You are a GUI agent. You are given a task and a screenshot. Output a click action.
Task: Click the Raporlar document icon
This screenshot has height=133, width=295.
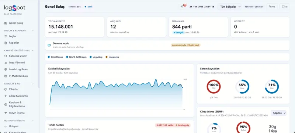6,43
